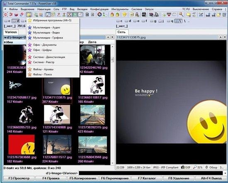The height and width of the screenshot is (183, 228).
Task: Click the 7z archiver toolbar icon
Action: click(x=156, y=15)
